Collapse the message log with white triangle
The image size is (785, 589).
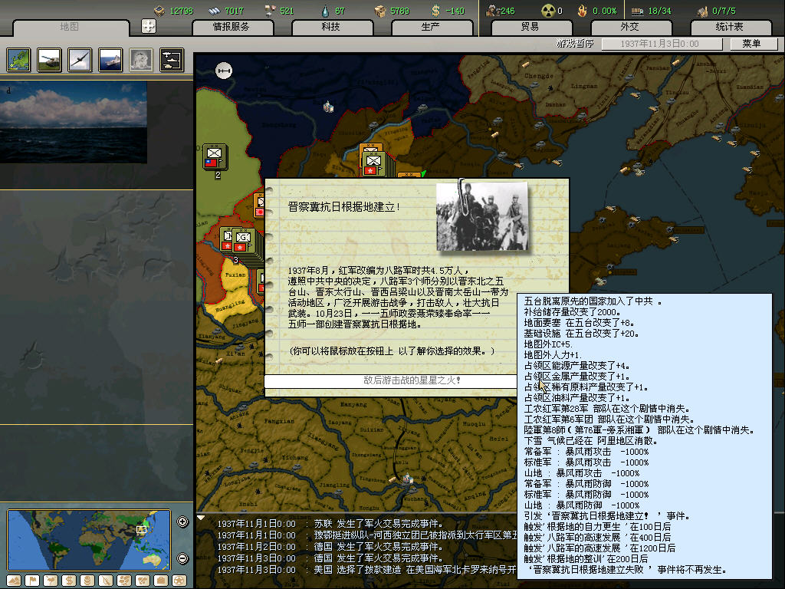point(202,518)
